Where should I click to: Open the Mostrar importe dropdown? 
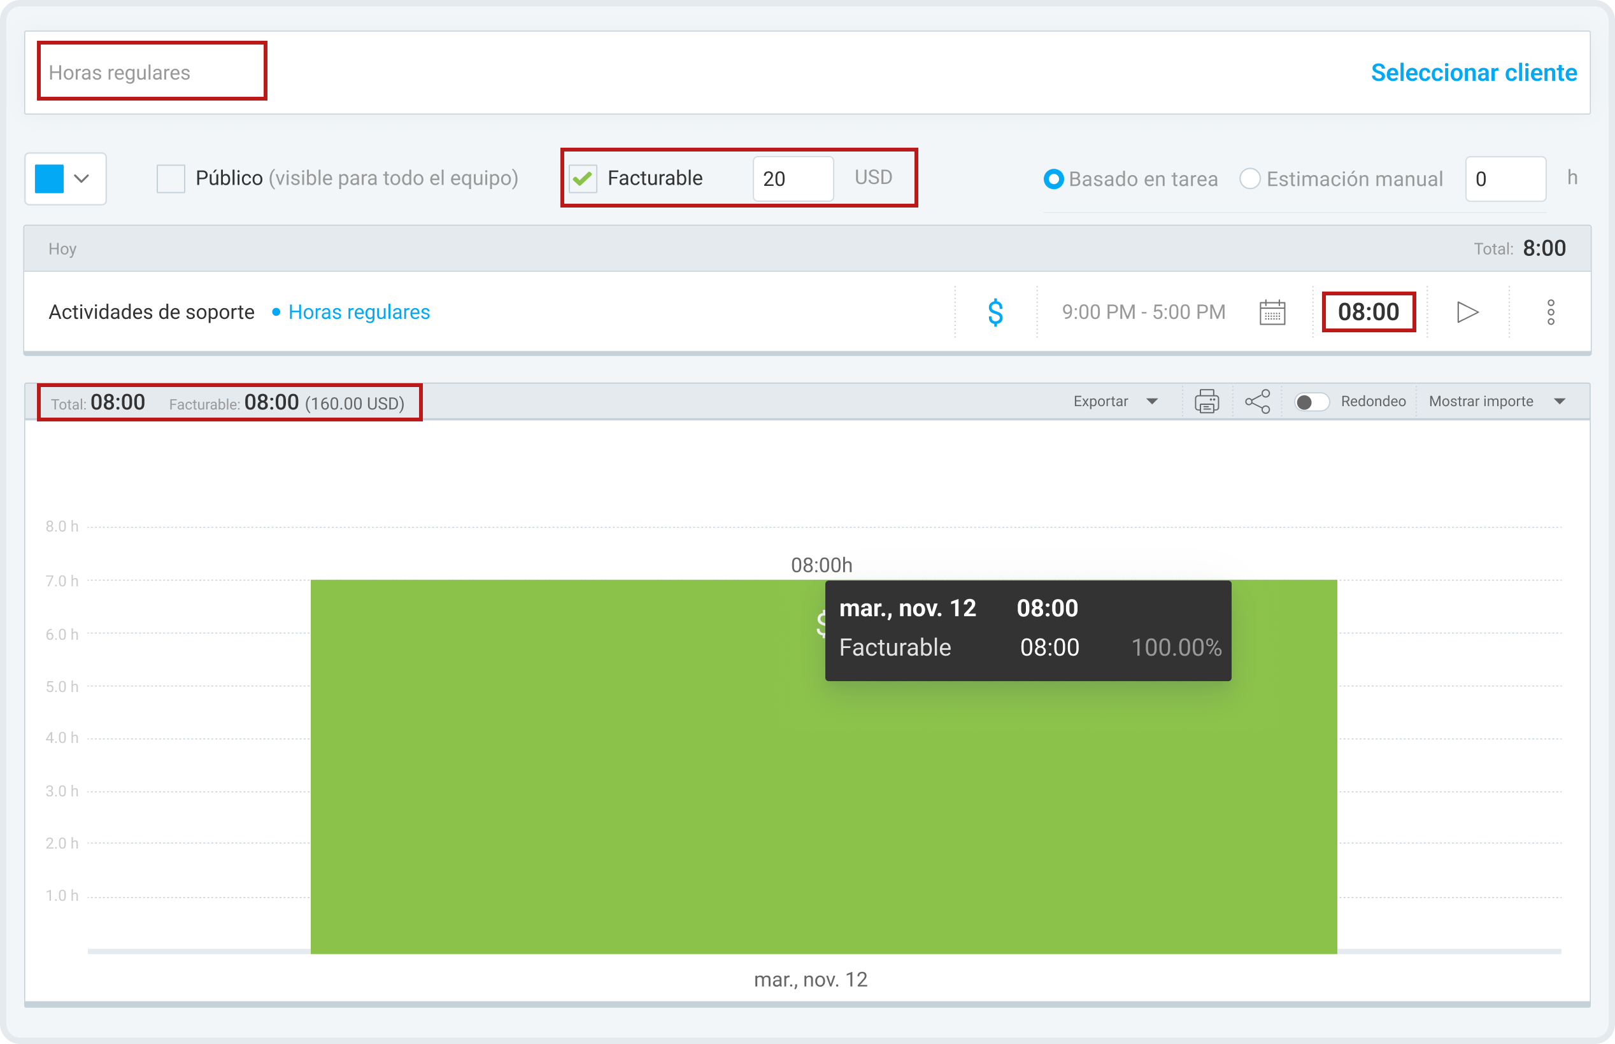point(1497,401)
